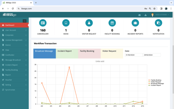The height and width of the screenshot is (109, 174).
Task: Click the IBSSgo logo
Action: point(10,15)
